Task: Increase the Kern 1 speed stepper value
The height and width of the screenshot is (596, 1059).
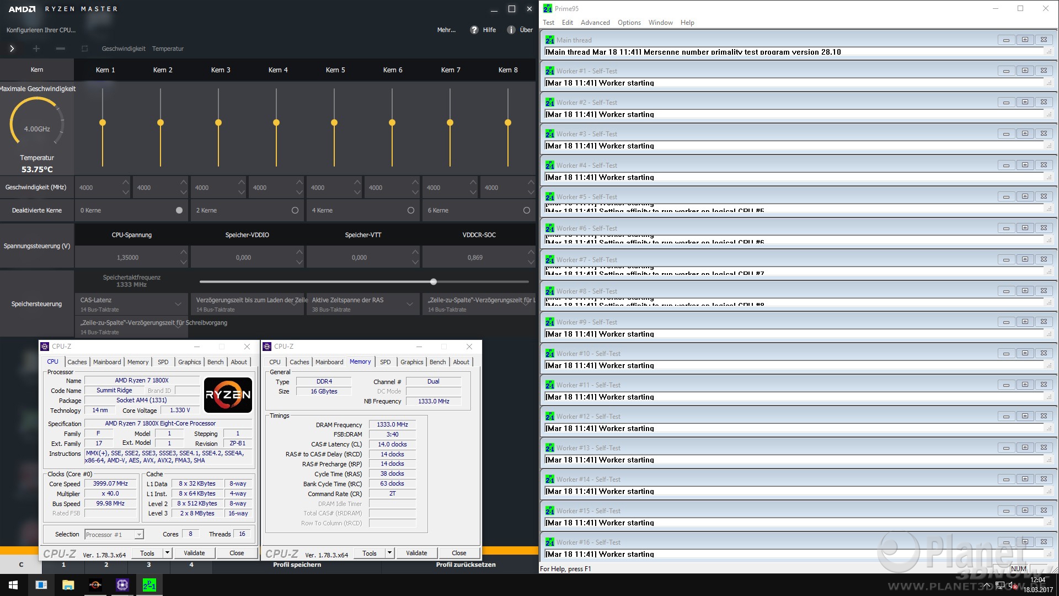Action: click(126, 182)
